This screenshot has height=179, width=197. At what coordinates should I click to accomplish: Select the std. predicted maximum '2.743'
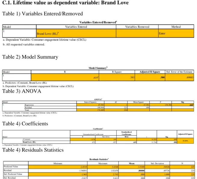click(116, 174)
